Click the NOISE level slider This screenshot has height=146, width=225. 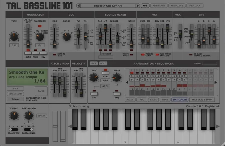(131, 36)
